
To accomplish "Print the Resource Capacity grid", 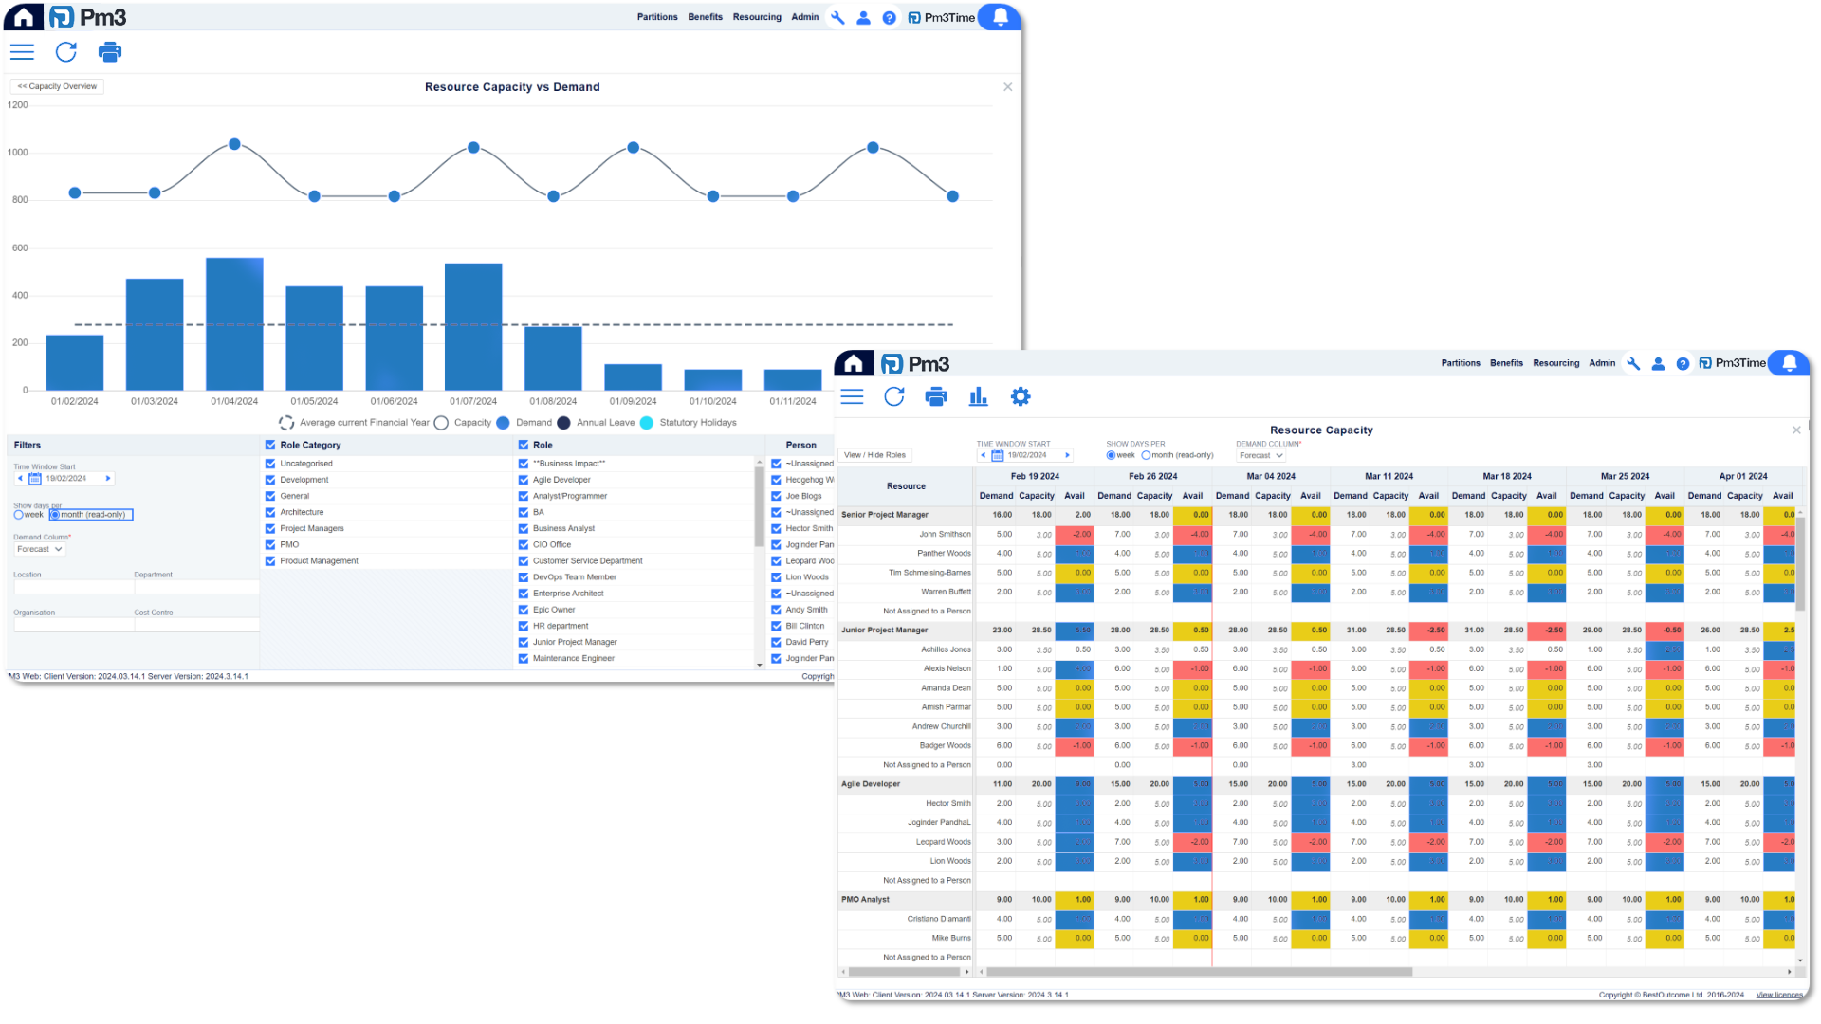I will point(936,397).
